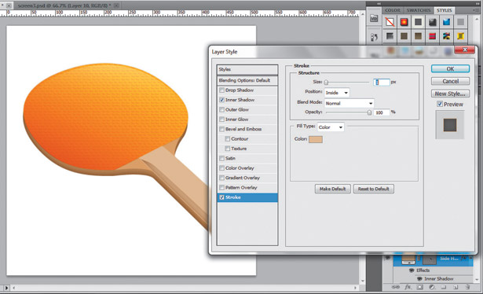
Task: Click the delete layer trash icon
Action: click(x=467, y=287)
